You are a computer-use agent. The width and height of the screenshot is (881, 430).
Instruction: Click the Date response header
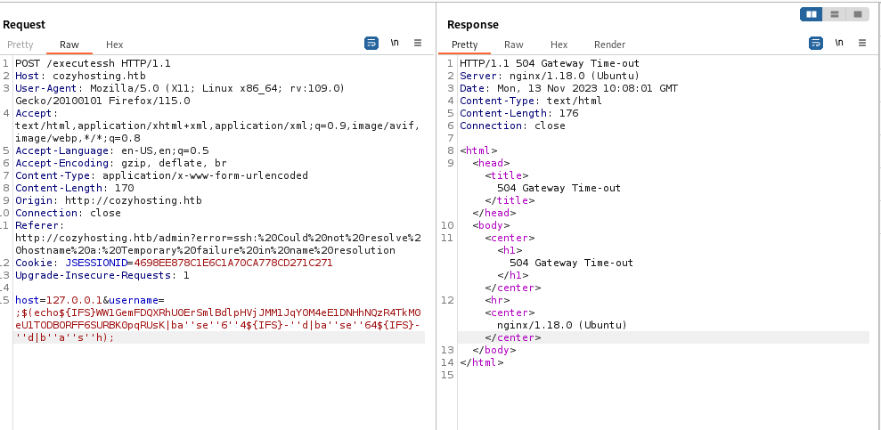click(x=568, y=89)
